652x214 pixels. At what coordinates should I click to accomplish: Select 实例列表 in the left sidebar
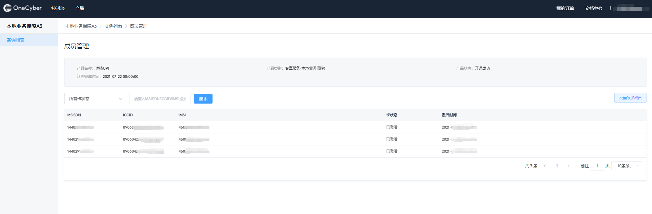15,40
